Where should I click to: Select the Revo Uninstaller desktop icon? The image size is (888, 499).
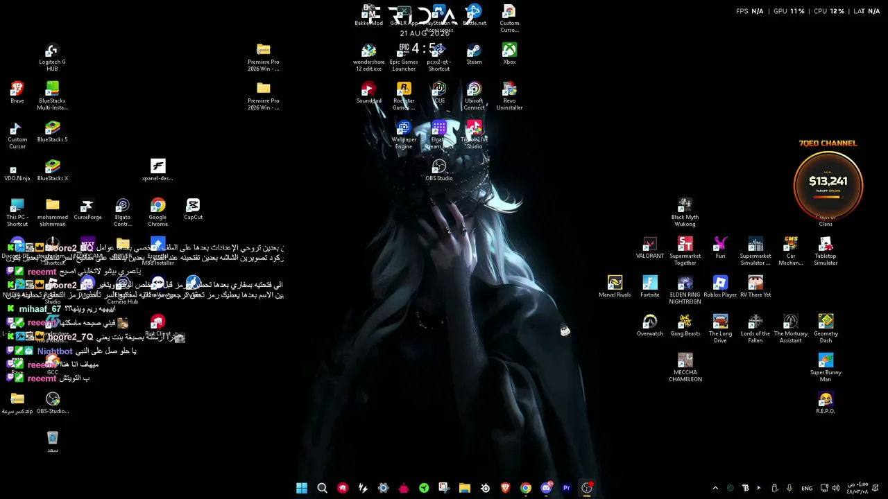(510, 96)
